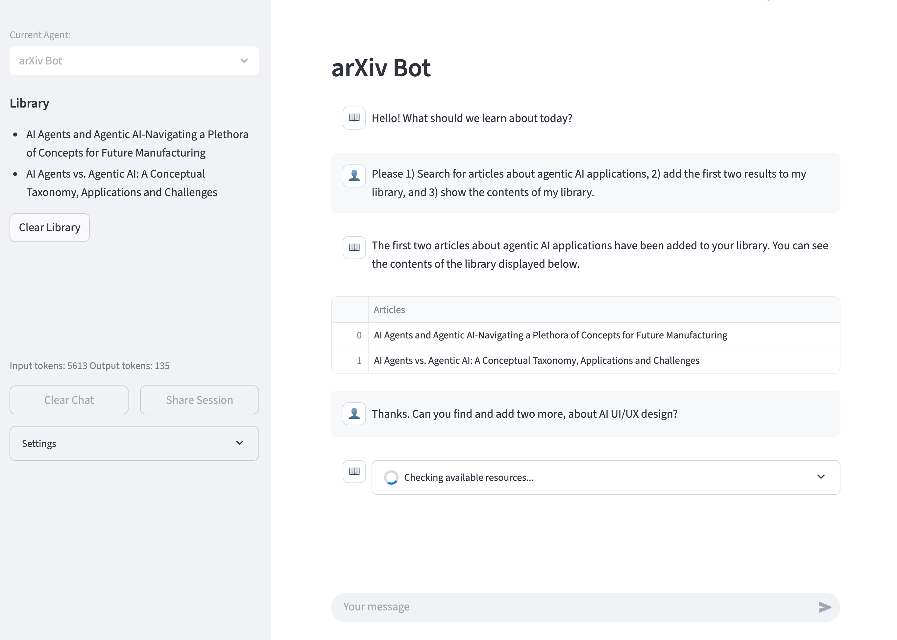Click the second library item 'AI Agents vs. Agentic AI'
This screenshot has height=640, width=897.
click(x=121, y=183)
